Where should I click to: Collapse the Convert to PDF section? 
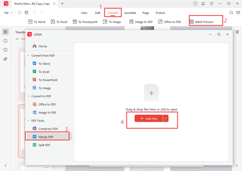pyautogui.click(x=29, y=96)
